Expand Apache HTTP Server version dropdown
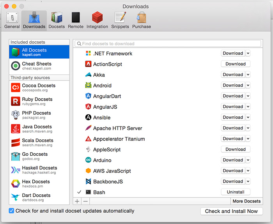The image size is (273, 224). pos(248,128)
